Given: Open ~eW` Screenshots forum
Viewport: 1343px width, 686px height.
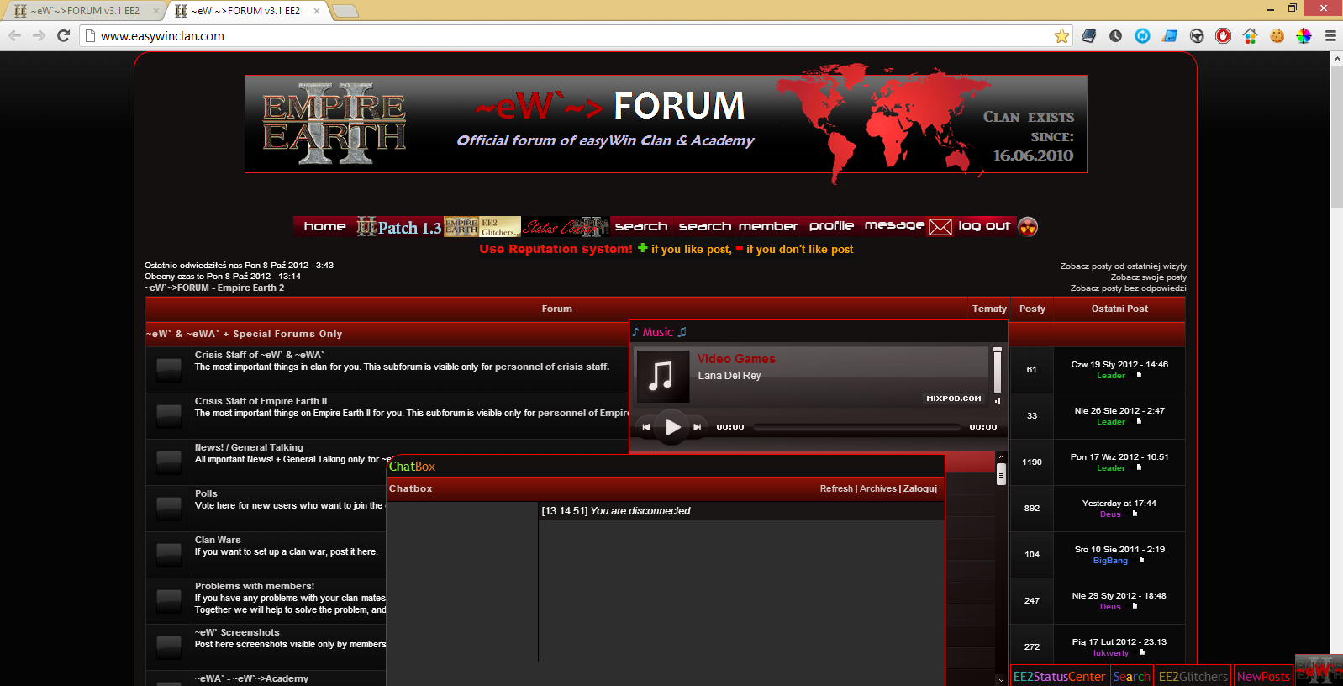Looking at the screenshot, I should click(237, 632).
